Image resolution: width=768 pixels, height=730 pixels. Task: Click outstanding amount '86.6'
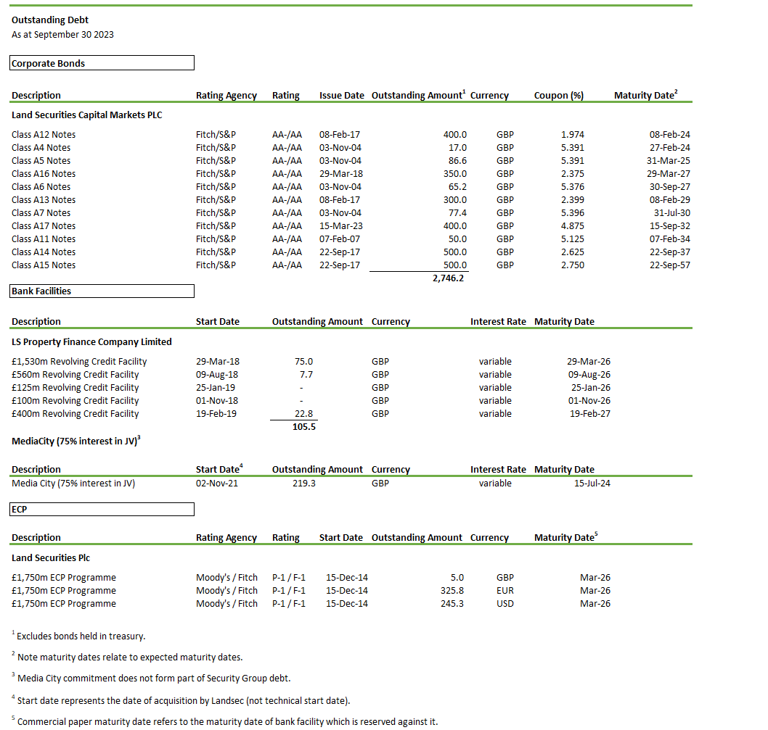click(457, 161)
